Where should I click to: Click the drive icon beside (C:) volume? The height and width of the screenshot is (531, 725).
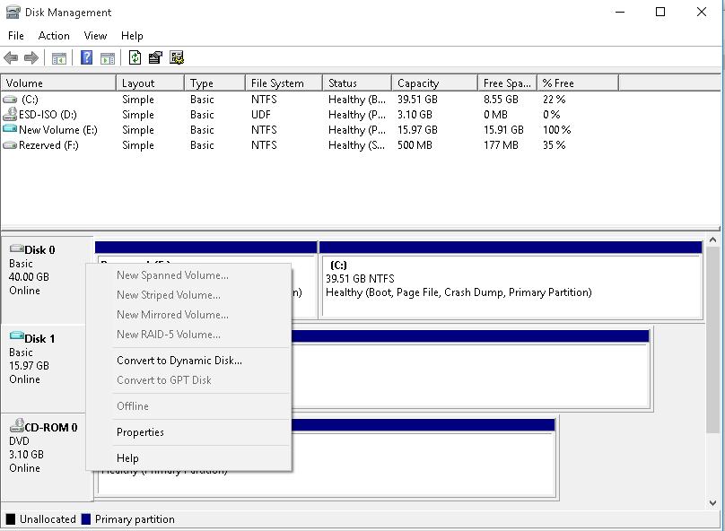click(x=10, y=100)
